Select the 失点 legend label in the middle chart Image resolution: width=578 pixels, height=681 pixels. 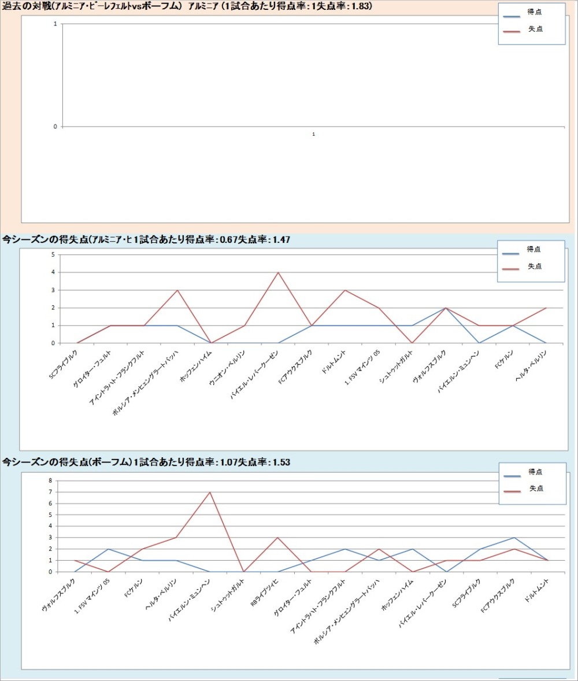coord(535,266)
